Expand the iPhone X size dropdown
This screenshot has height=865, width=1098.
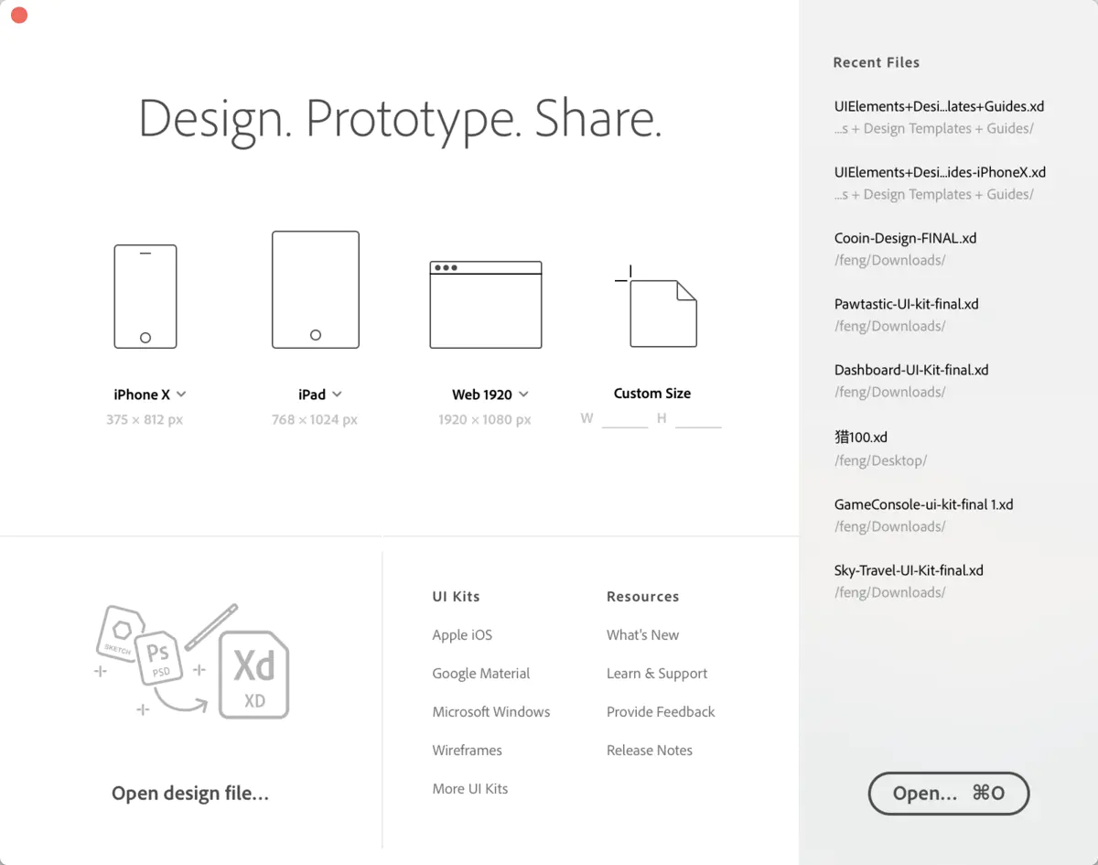pyautogui.click(x=181, y=395)
